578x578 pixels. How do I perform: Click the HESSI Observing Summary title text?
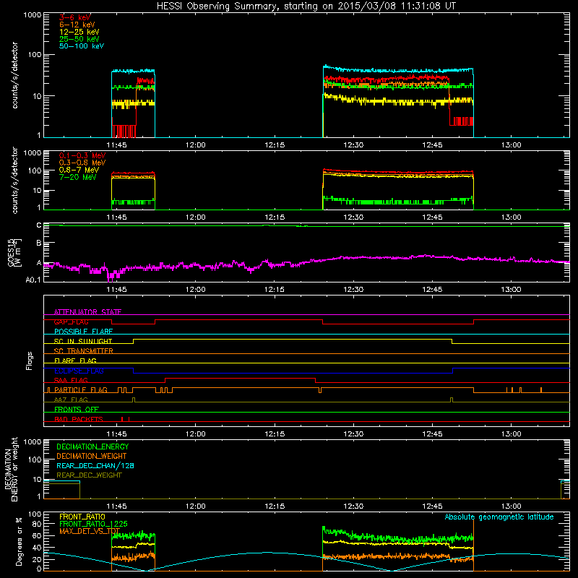[x=306, y=7]
